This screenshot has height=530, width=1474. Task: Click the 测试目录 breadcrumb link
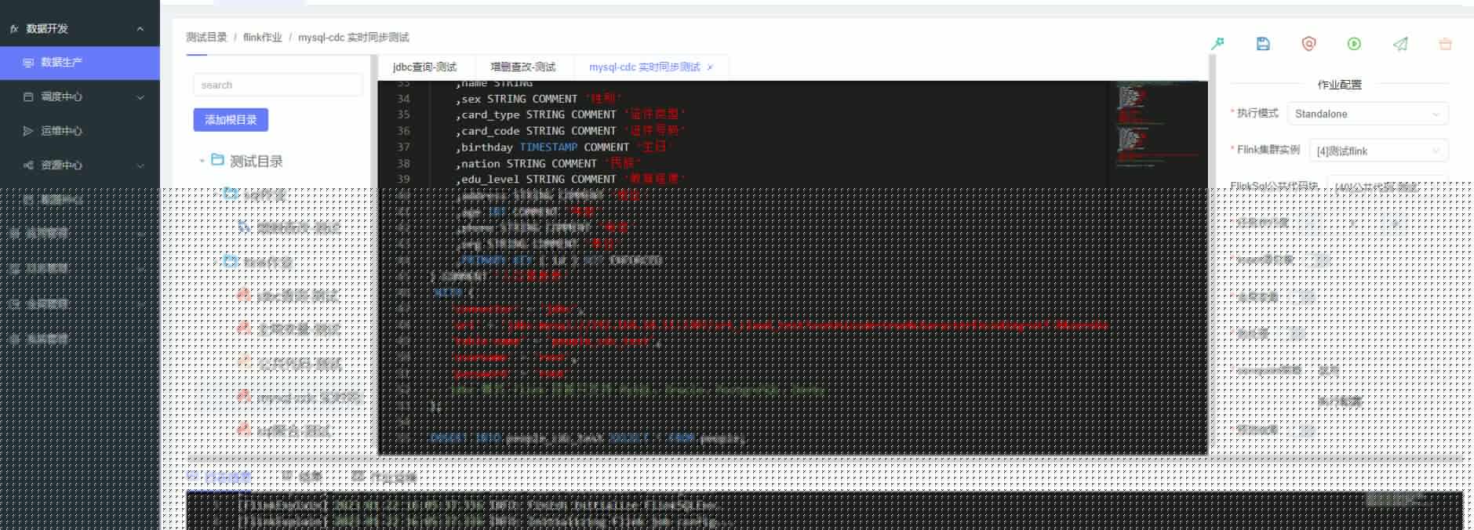pos(206,37)
